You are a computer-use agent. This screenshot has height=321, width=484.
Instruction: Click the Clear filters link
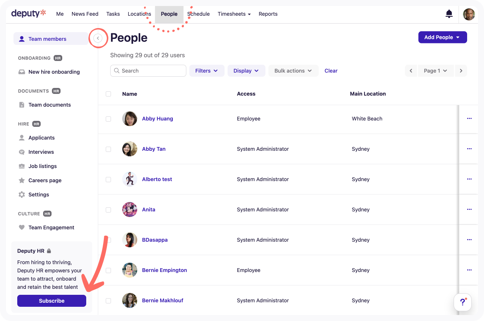[x=331, y=71]
